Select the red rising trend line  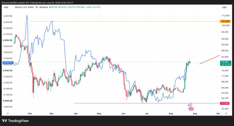click(x=210, y=60)
